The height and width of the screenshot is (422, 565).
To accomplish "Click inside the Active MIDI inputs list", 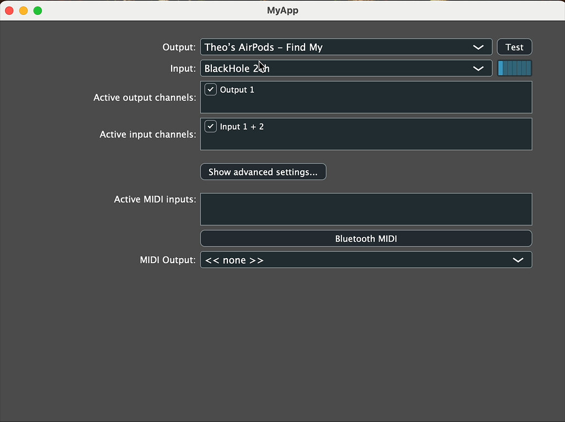I will click(x=366, y=209).
